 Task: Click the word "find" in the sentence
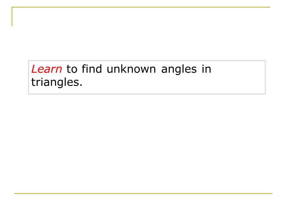(x=92, y=69)
